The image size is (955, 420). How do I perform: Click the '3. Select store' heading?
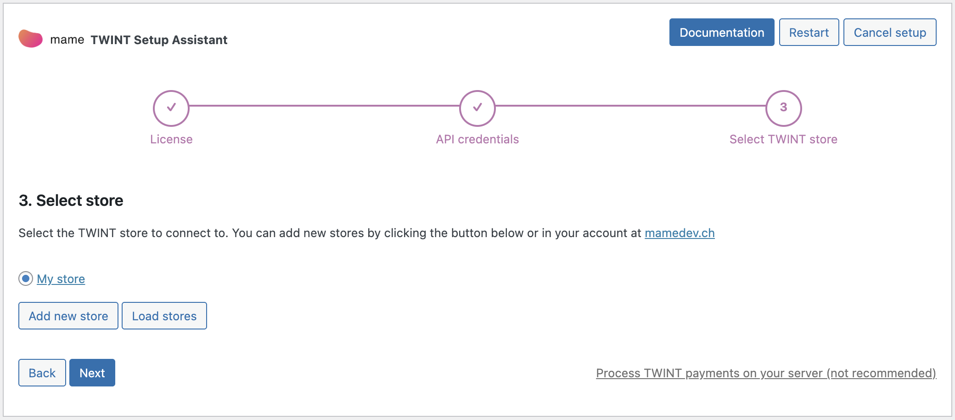71,200
